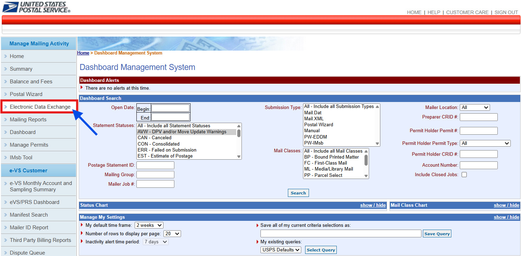
Task: Click the Postage Statement ID field
Action: [155, 165]
